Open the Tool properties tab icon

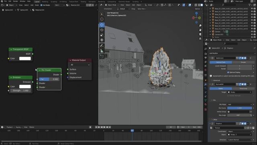(x=206, y=49)
